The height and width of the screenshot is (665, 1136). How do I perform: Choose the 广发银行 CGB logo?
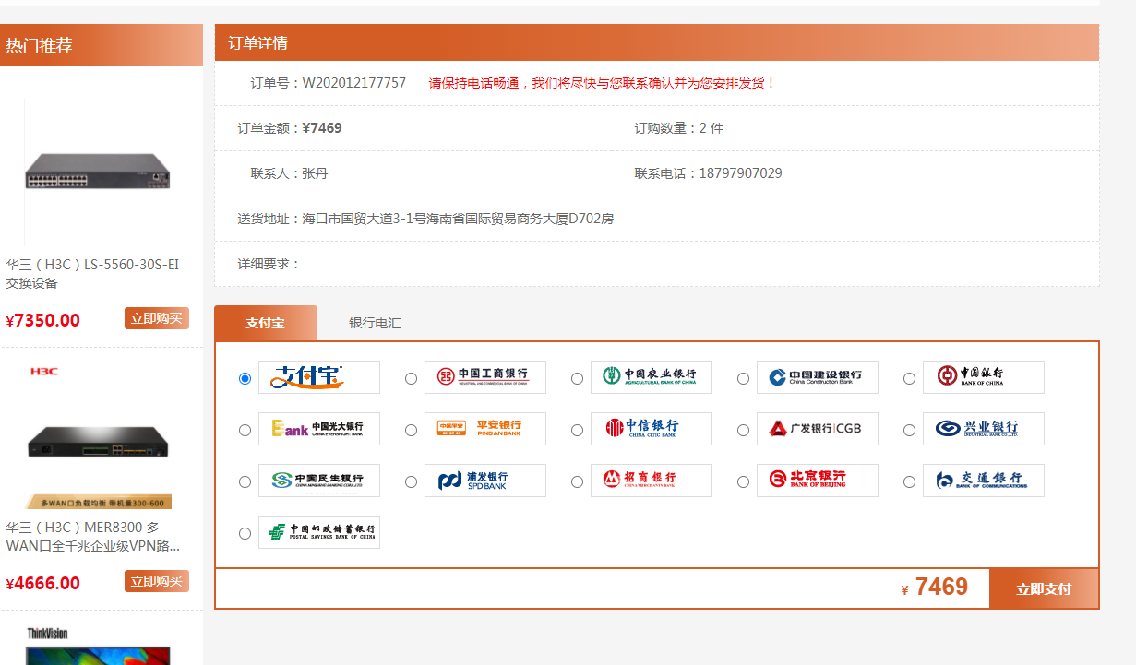click(x=818, y=429)
